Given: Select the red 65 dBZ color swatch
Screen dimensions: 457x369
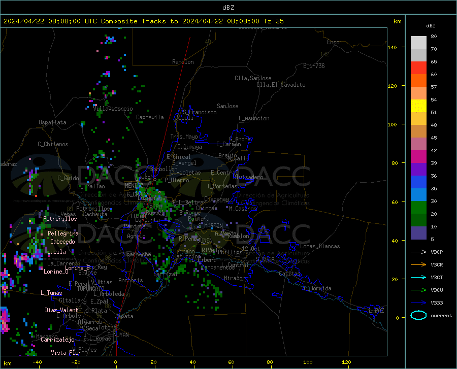Looking at the screenshot, I should coord(418,68).
